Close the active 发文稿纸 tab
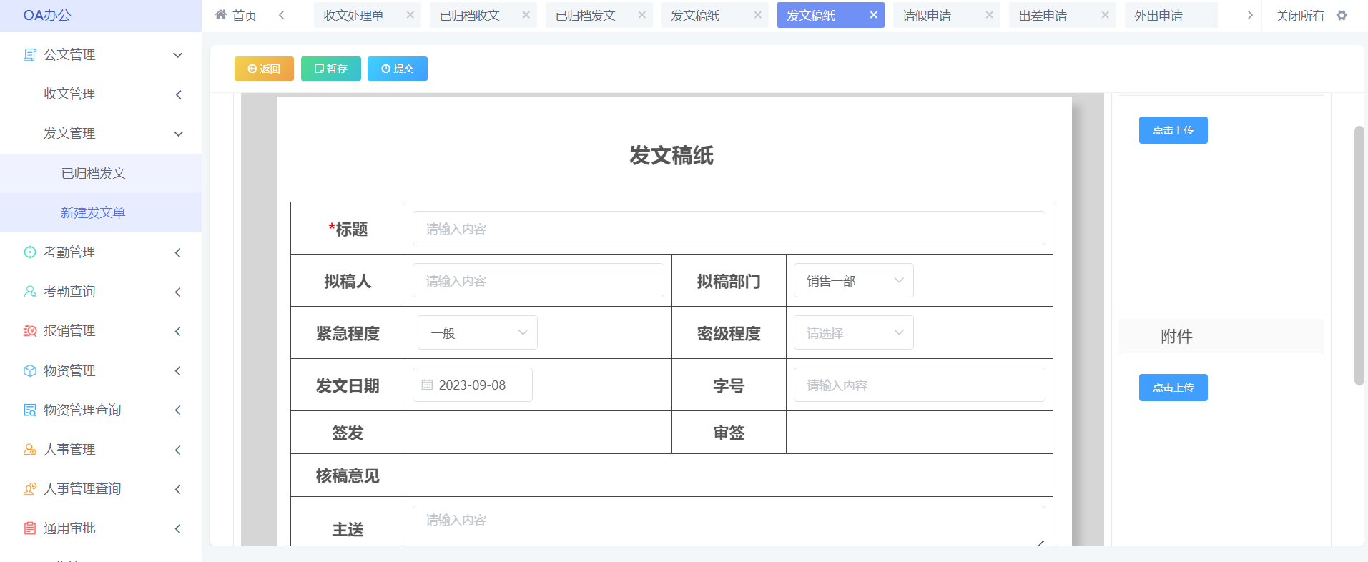The width and height of the screenshot is (1368, 562). pos(873,15)
